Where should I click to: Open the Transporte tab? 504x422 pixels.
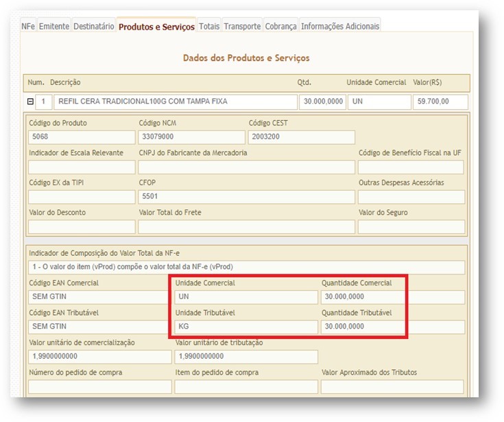tap(242, 26)
